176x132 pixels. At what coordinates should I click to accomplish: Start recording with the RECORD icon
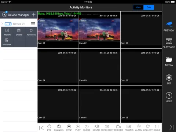click(x=118, y=126)
